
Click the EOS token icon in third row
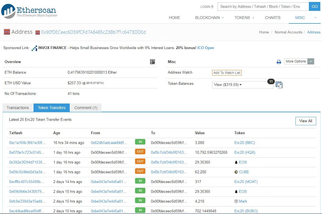(236, 162)
